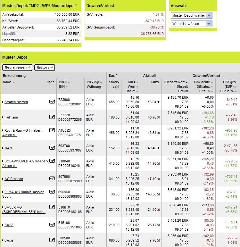Open the note icon for Elexis
Image resolution: width=240 pixels, height=247 pixels.
[x=52, y=240]
